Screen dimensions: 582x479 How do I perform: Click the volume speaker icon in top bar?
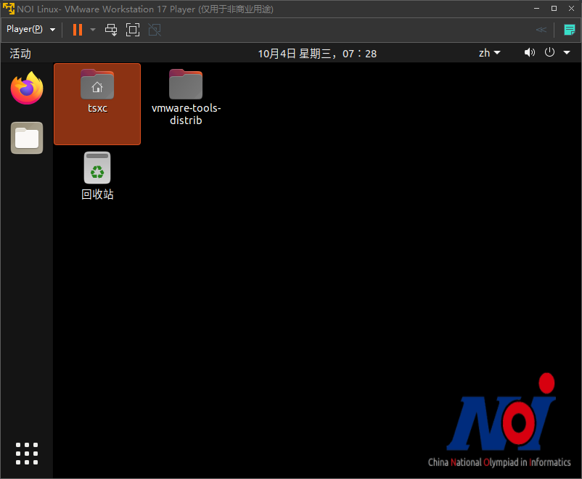[x=530, y=53]
